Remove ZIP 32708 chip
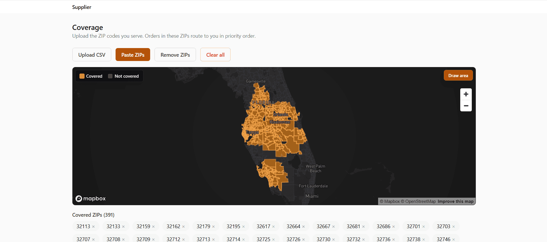The height and width of the screenshot is (242, 547). (x=123, y=239)
